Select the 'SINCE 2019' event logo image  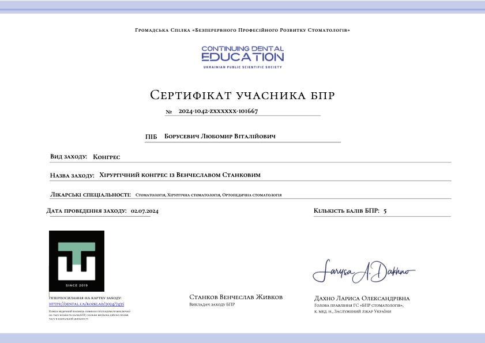click(x=76, y=259)
